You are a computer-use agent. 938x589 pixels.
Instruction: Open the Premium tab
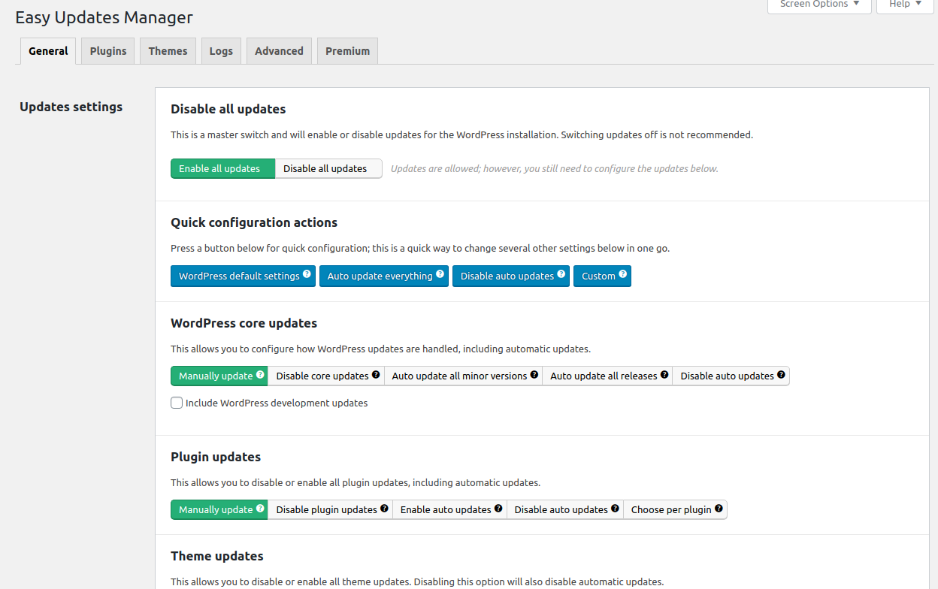click(347, 51)
